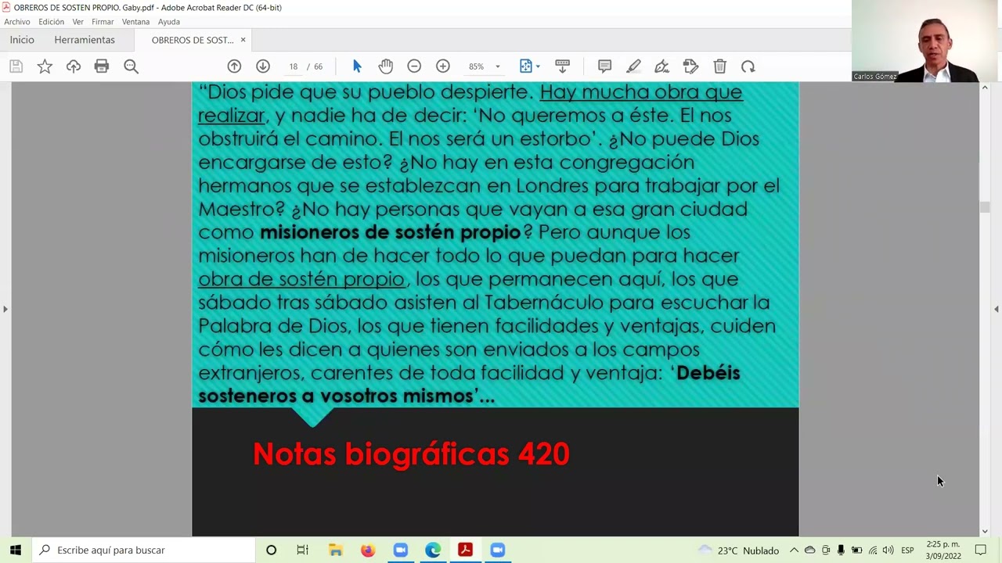Image resolution: width=1002 pixels, height=563 pixels.
Task: Upload file to cloud icon
Action: [74, 66]
